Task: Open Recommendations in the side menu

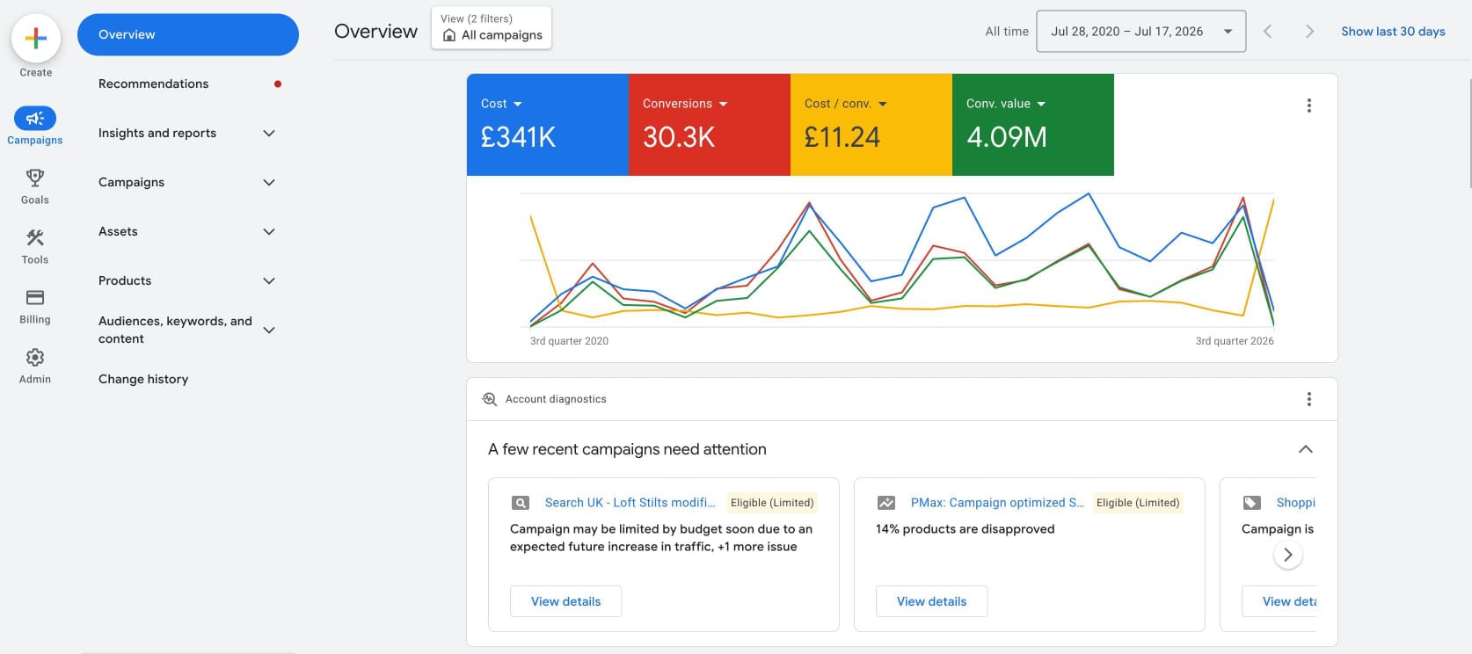Action: (x=153, y=84)
